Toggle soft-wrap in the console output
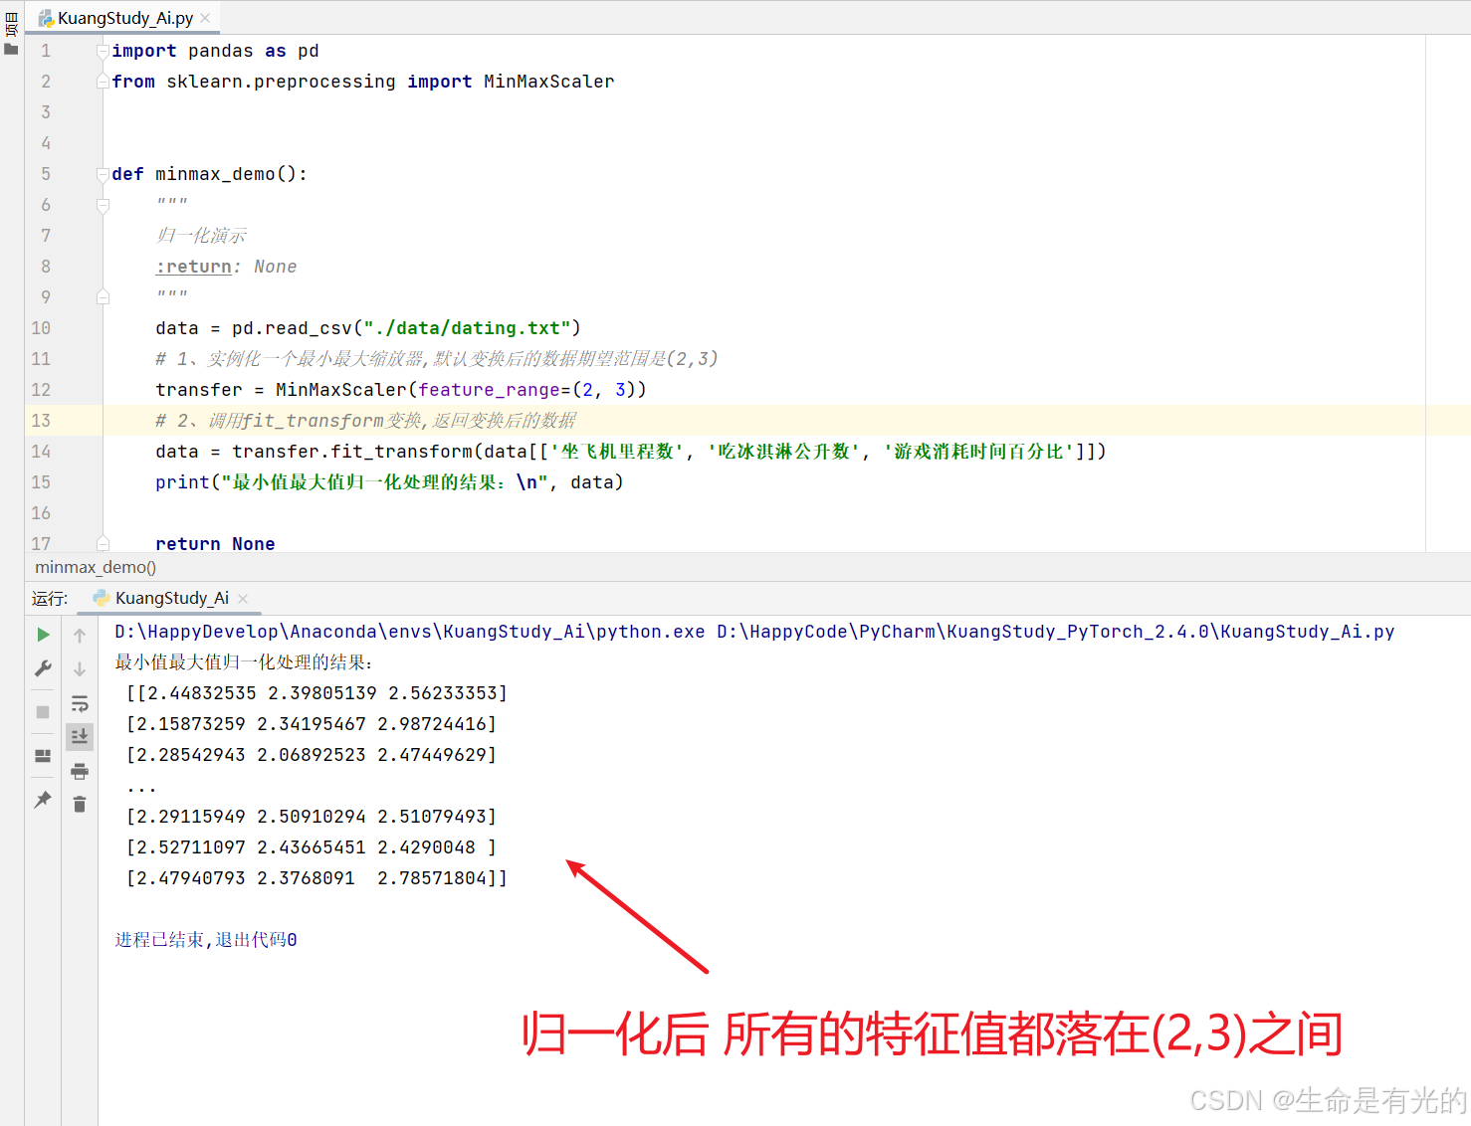 80,704
